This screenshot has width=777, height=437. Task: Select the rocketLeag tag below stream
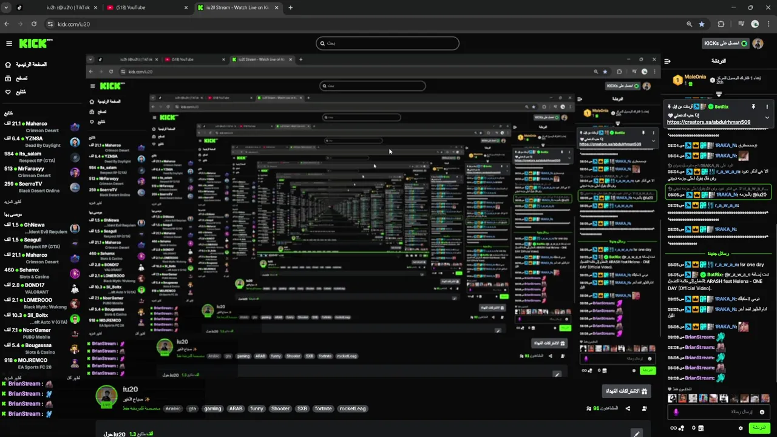coord(353,408)
